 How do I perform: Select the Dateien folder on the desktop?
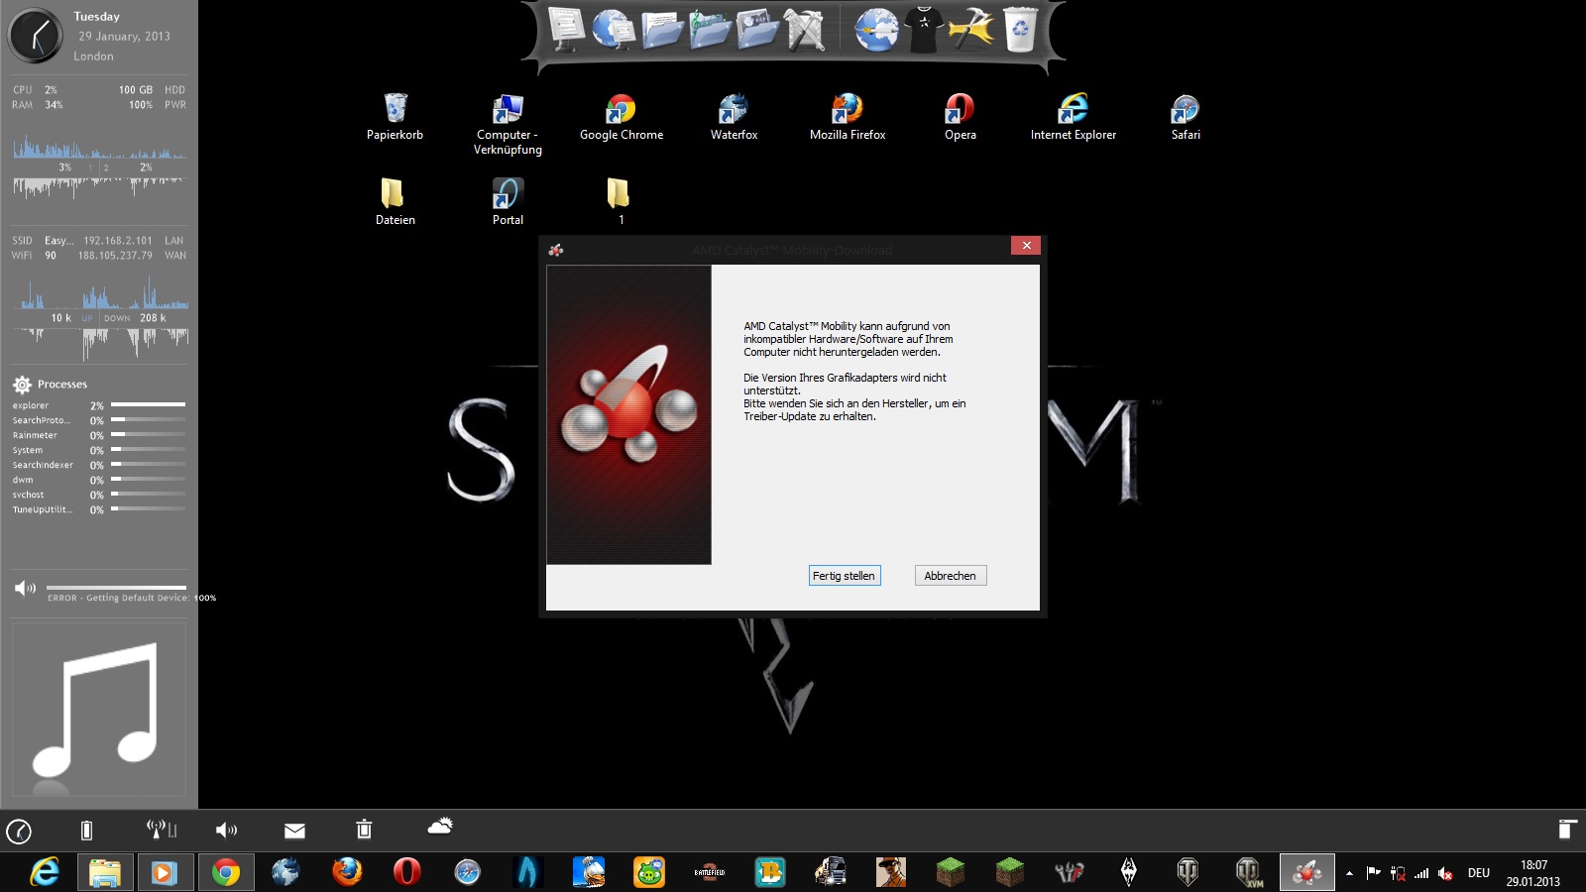point(395,201)
